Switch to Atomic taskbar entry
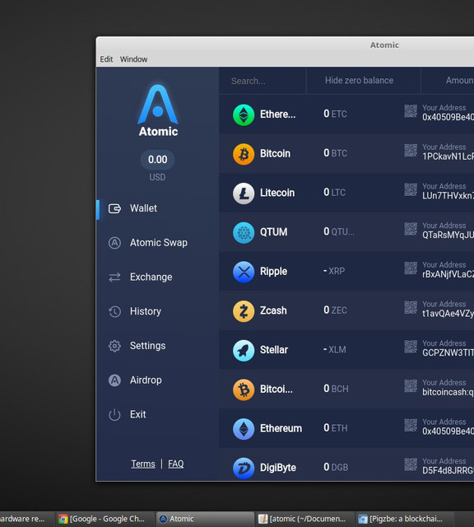The height and width of the screenshot is (527, 474). [x=205, y=519]
